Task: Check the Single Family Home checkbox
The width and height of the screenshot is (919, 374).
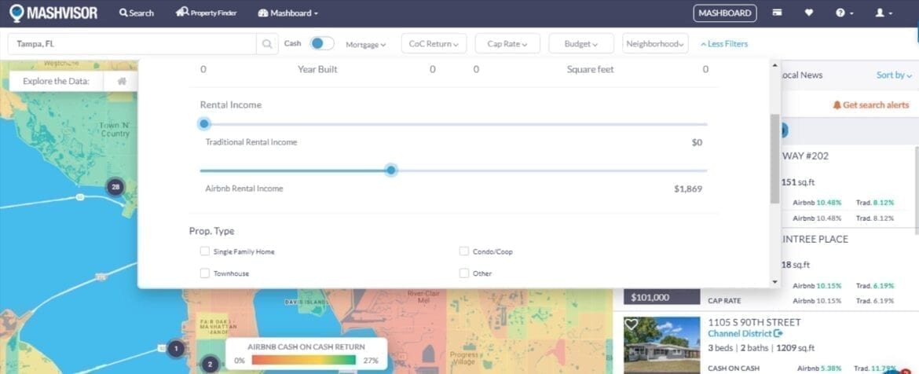Action: pos(205,251)
